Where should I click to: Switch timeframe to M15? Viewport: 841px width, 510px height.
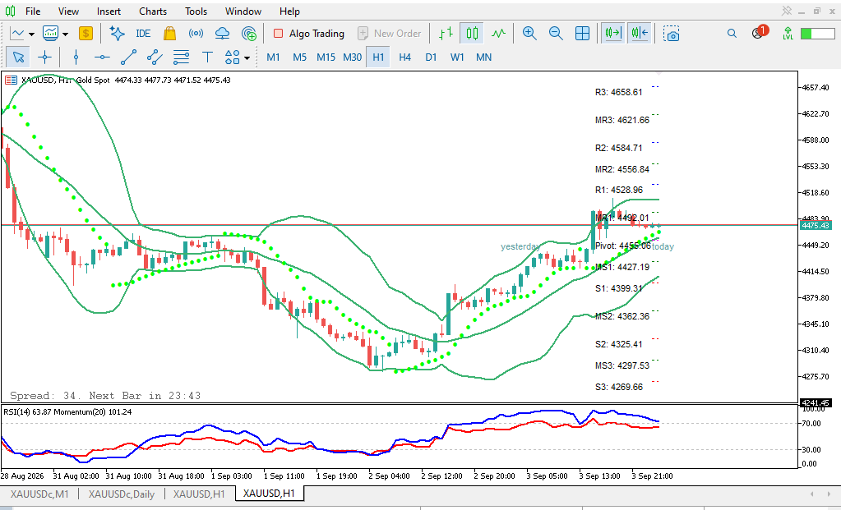[x=326, y=57]
